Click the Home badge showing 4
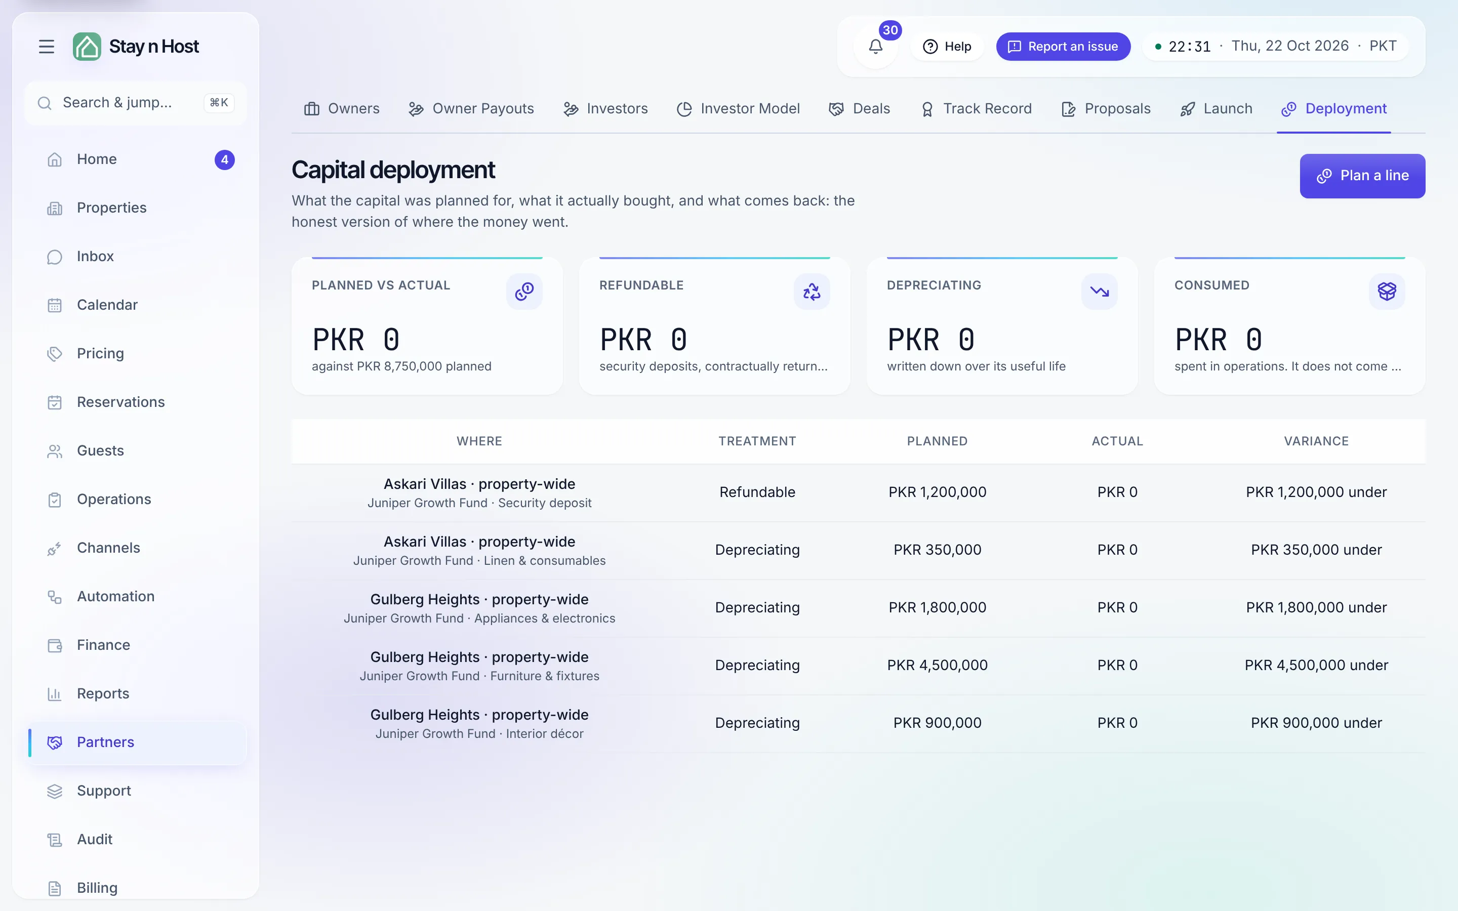The image size is (1458, 911). click(x=224, y=159)
